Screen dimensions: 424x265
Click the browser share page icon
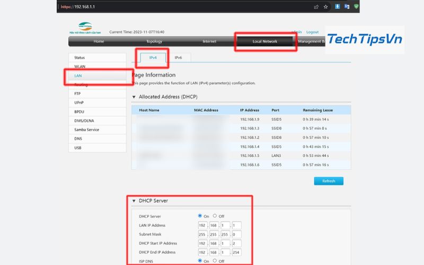pyautogui.click(x=316, y=7)
